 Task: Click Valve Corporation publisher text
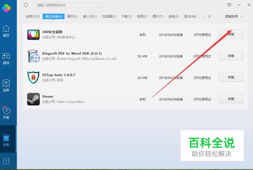click(71, 102)
